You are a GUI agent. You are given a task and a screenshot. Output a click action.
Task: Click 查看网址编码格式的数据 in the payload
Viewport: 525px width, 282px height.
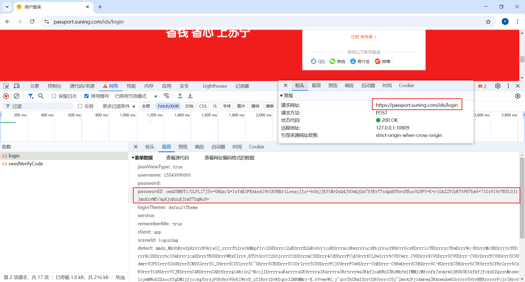coord(229,158)
